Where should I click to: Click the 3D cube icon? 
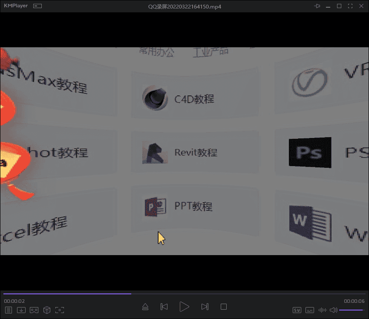pos(47,310)
